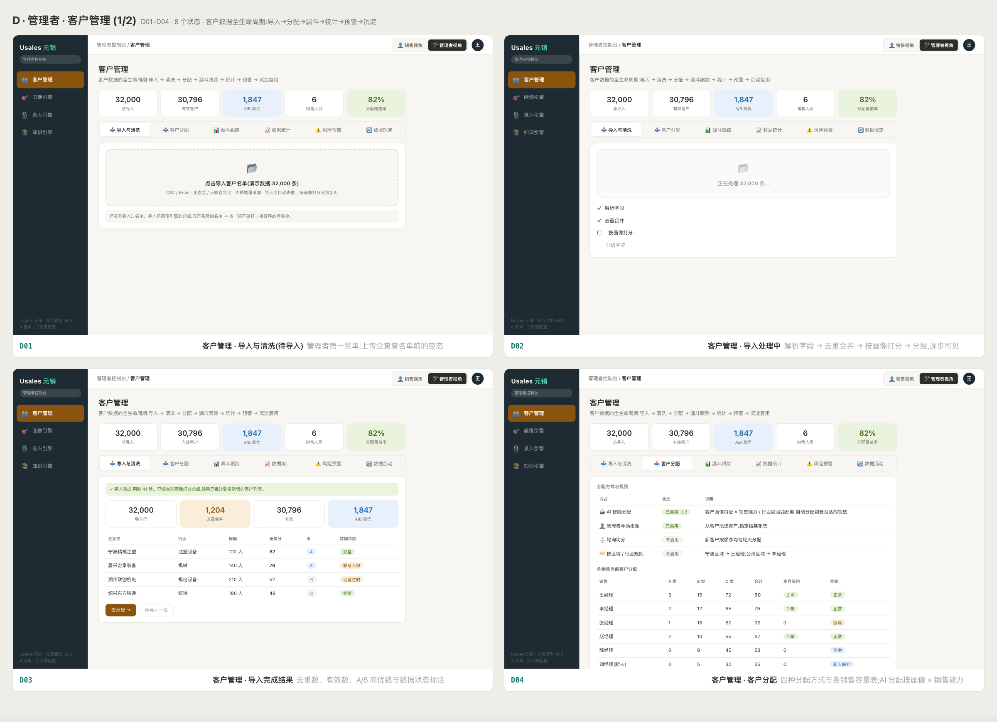Screen dimensions: 997x722
Task: Switch to the 导入与清洗 tab in frame D04
Action: [x=616, y=464]
